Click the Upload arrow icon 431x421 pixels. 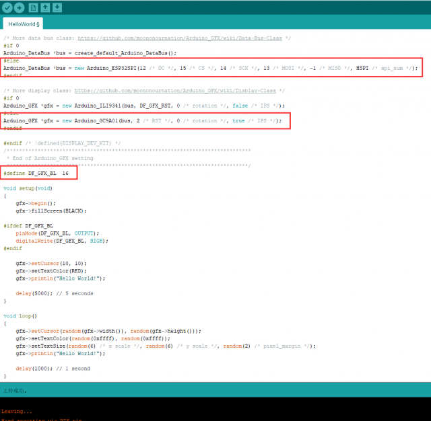click(x=19, y=7)
